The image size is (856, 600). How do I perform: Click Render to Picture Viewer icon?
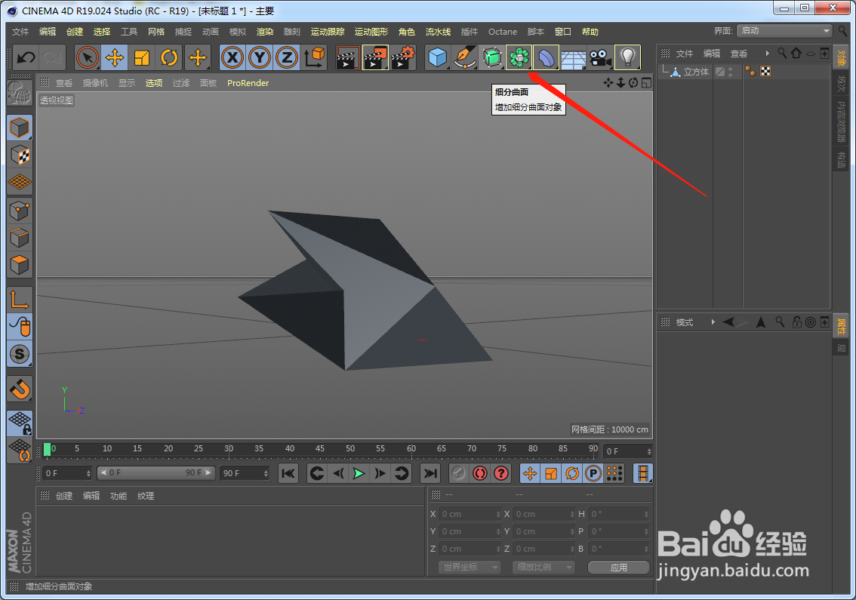[375, 57]
